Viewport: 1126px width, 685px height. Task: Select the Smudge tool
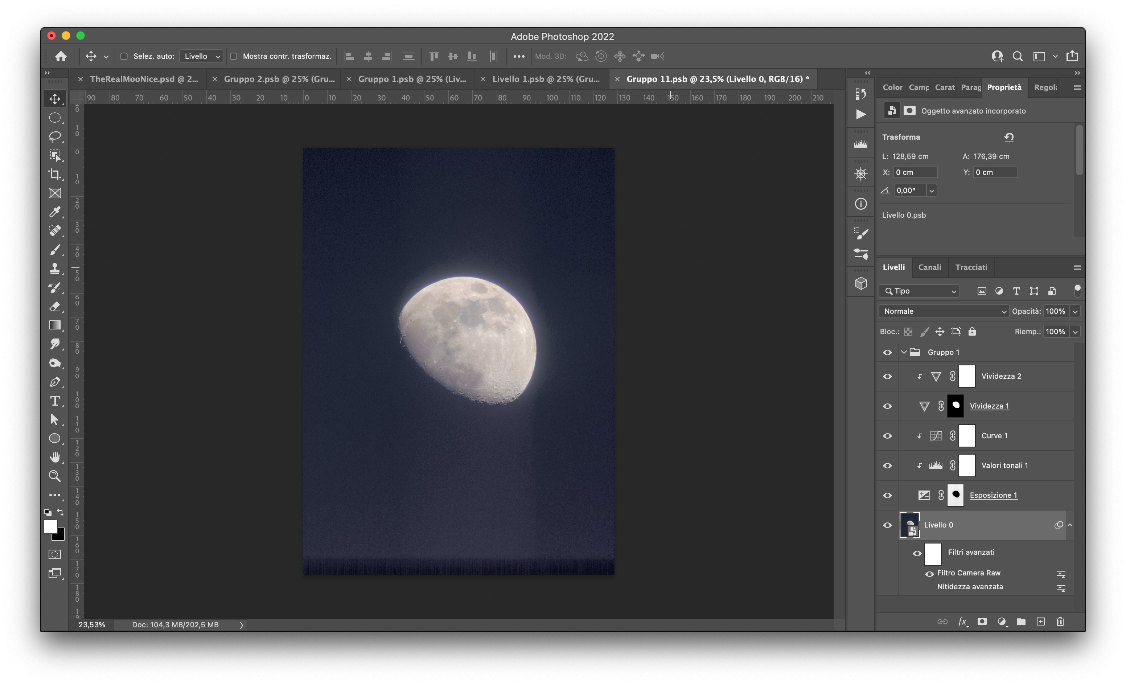coord(55,344)
